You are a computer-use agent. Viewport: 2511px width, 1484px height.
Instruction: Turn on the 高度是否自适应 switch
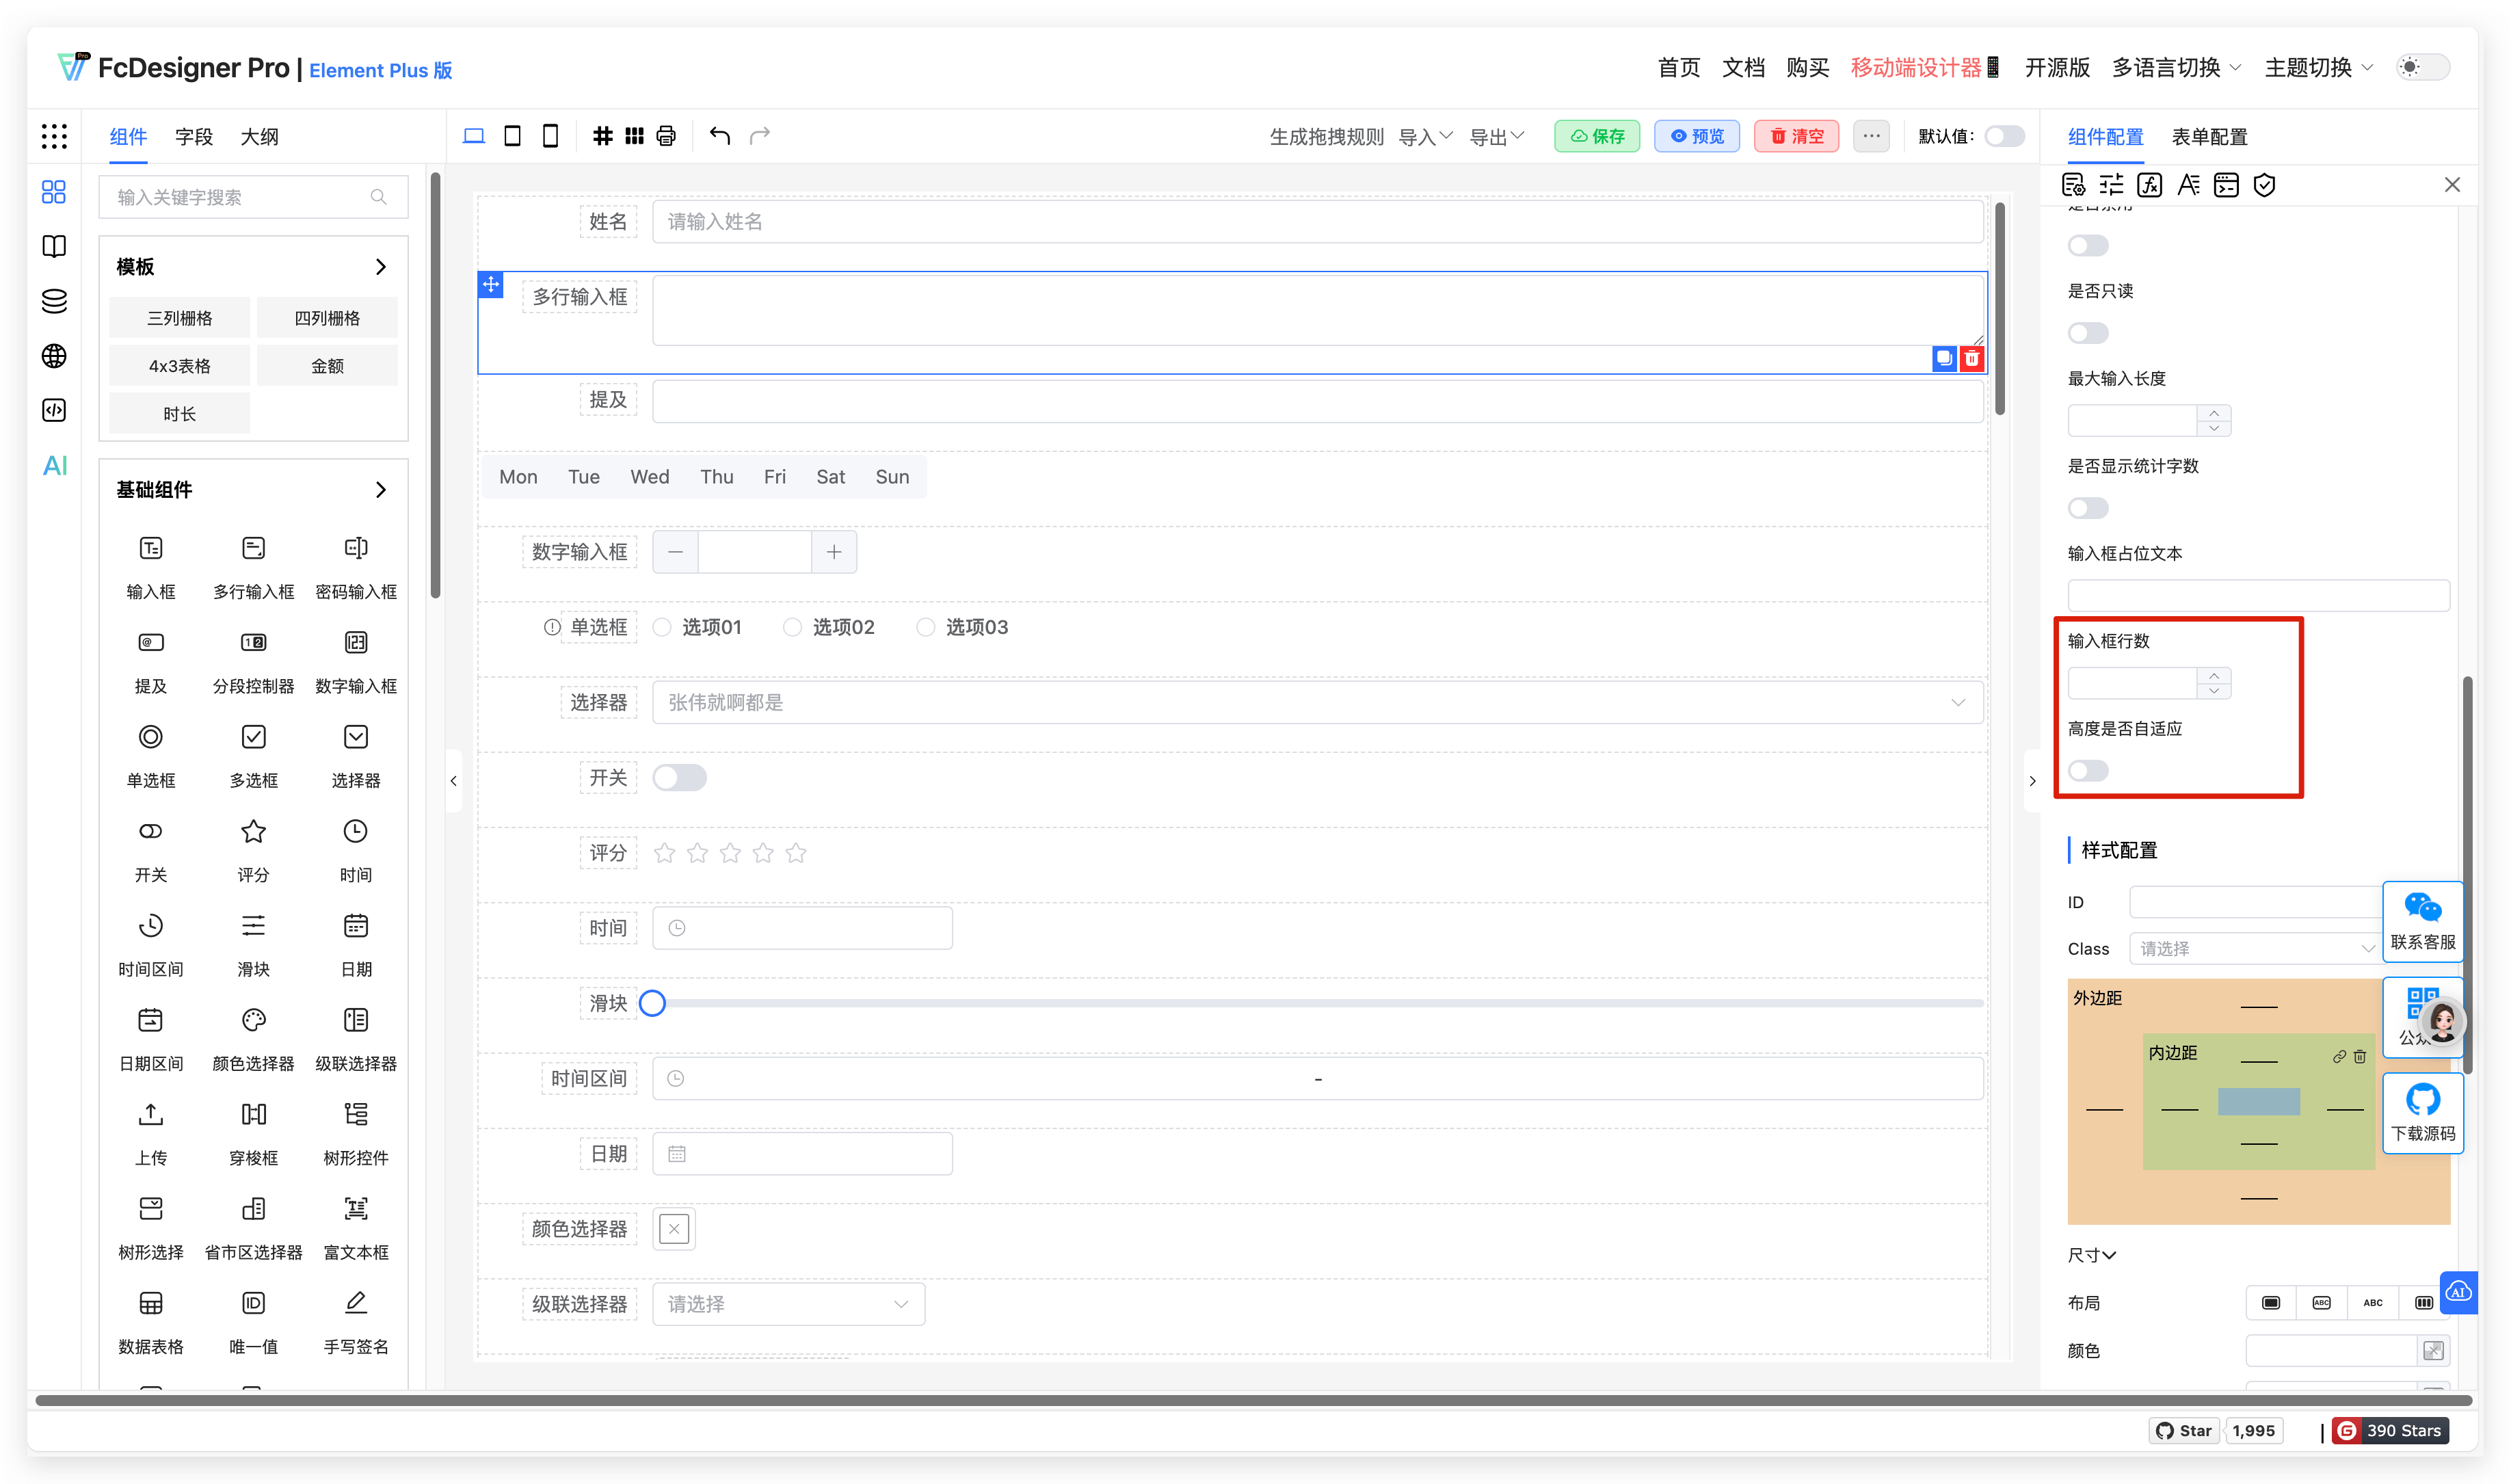tap(2088, 770)
